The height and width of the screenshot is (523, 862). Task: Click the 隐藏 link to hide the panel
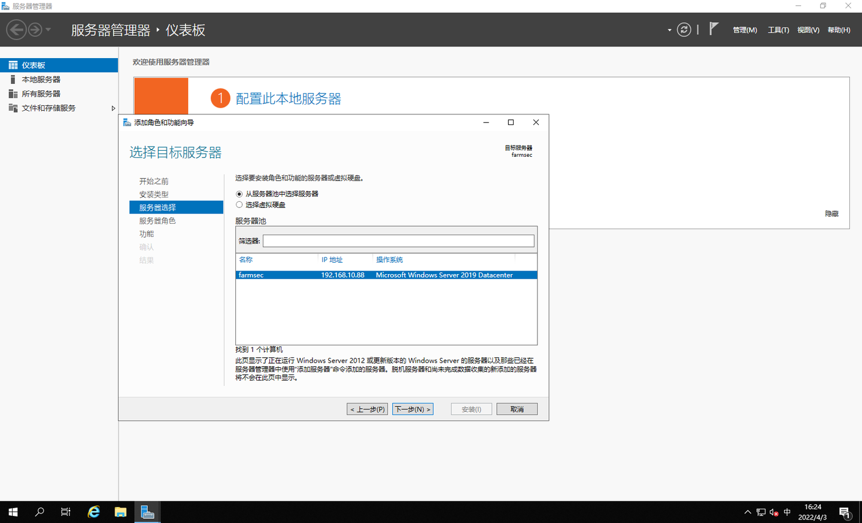click(831, 214)
